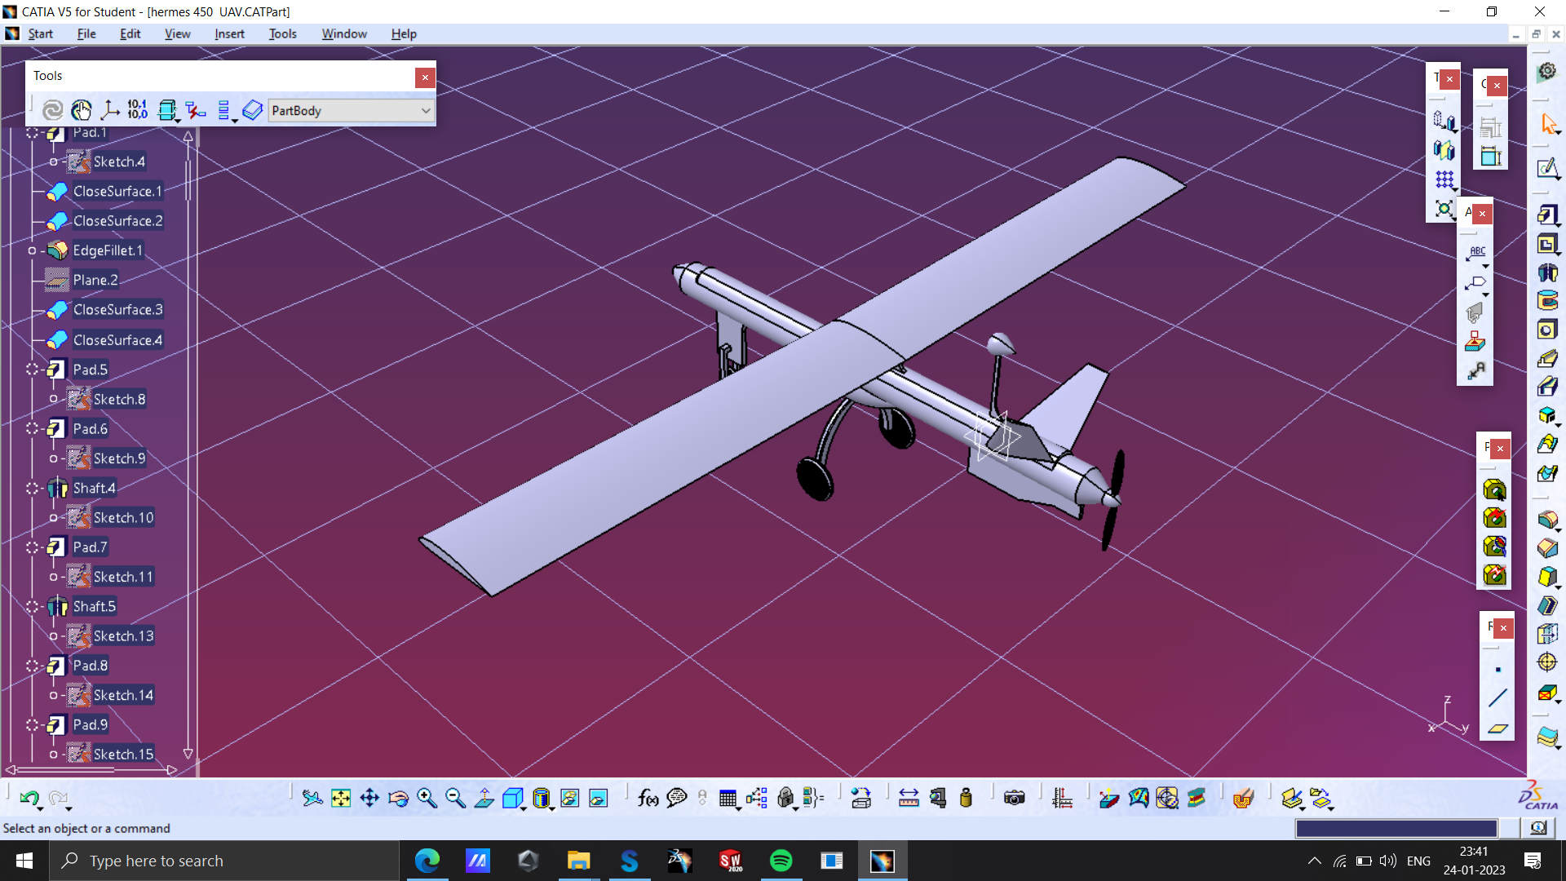Select the Rotate view tool
The width and height of the screenshot is (1566, 881).
click(398, 798)
